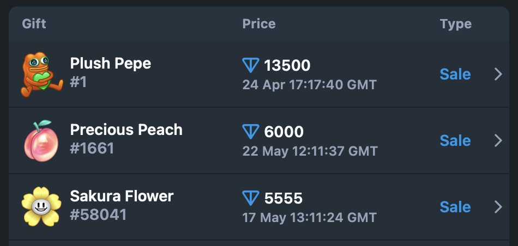This screenshot has width=518, height=246.
Task: Select the Type column header
Action: [455, 24]
